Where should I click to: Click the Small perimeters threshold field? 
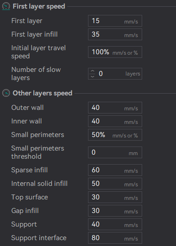[115, 152]
